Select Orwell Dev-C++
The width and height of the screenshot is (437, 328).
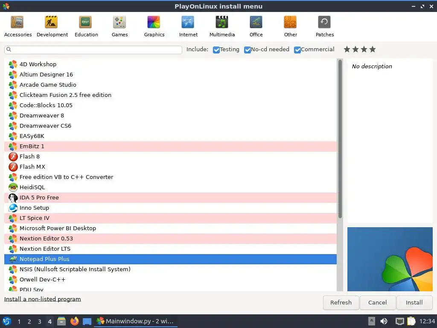pyautogui.click(x=170, y=279)
